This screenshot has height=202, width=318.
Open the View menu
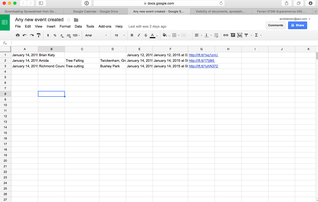tap(39, 27)
